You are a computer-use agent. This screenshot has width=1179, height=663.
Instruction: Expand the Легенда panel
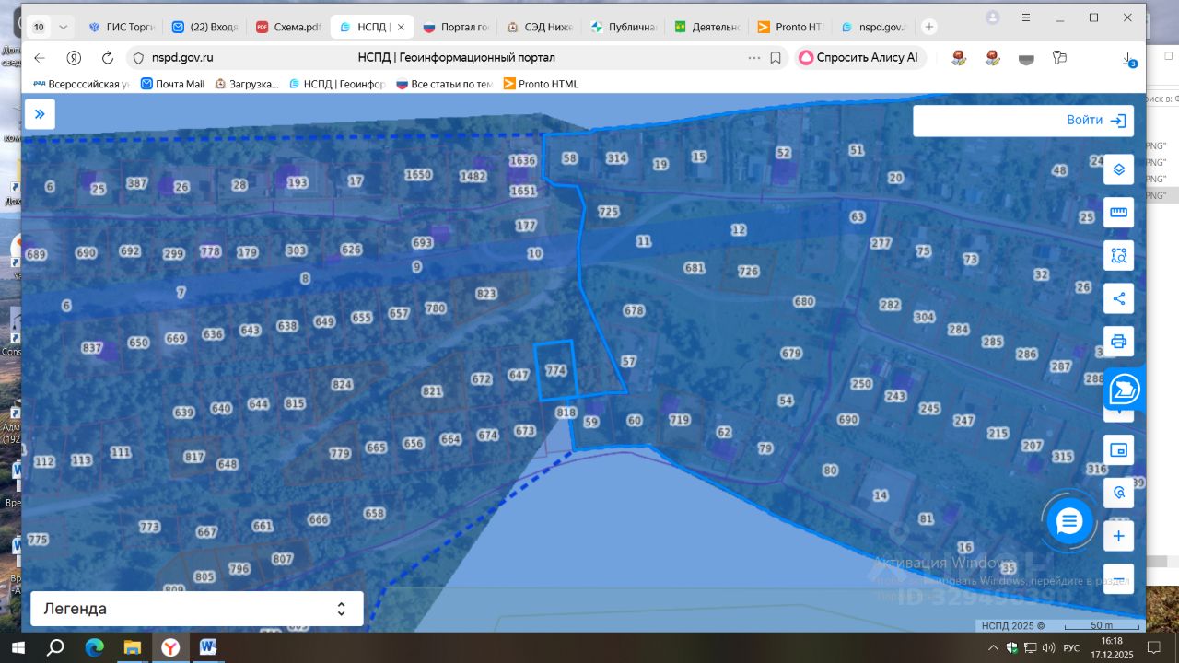(x=197, y=609)
